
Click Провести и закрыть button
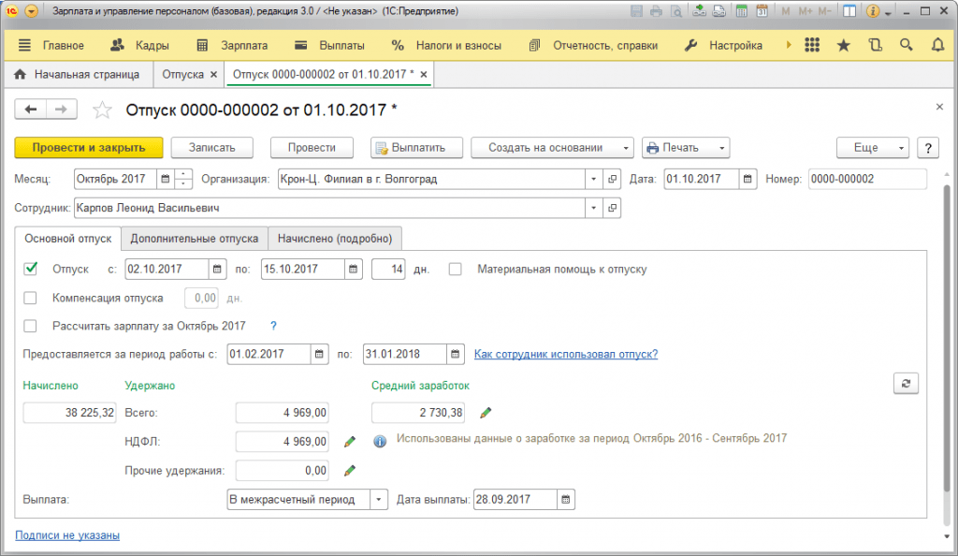(89, 148)
